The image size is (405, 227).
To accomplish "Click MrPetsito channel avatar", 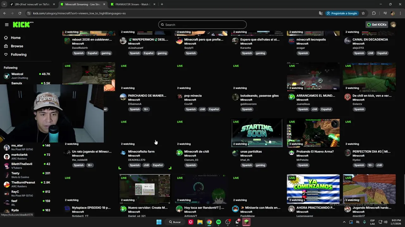I will [x=291, y=153].
